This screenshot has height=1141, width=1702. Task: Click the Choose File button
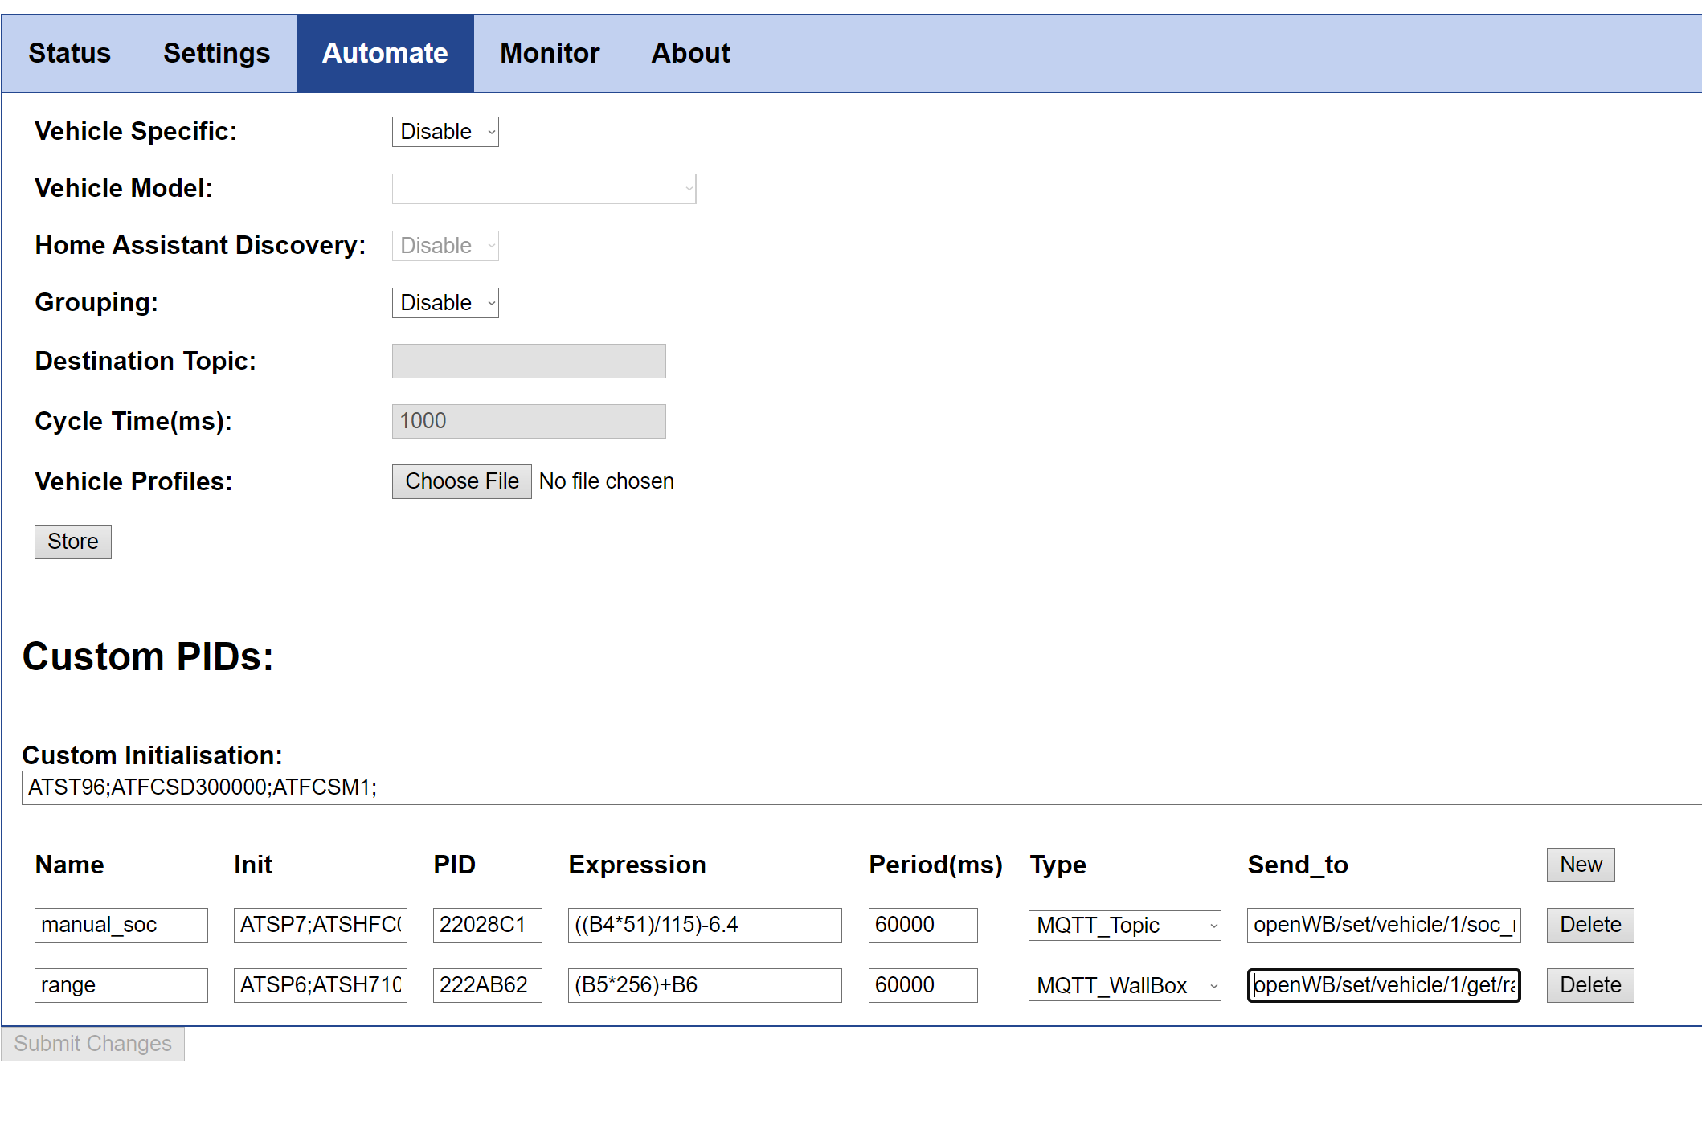click(x=461, y=481)
